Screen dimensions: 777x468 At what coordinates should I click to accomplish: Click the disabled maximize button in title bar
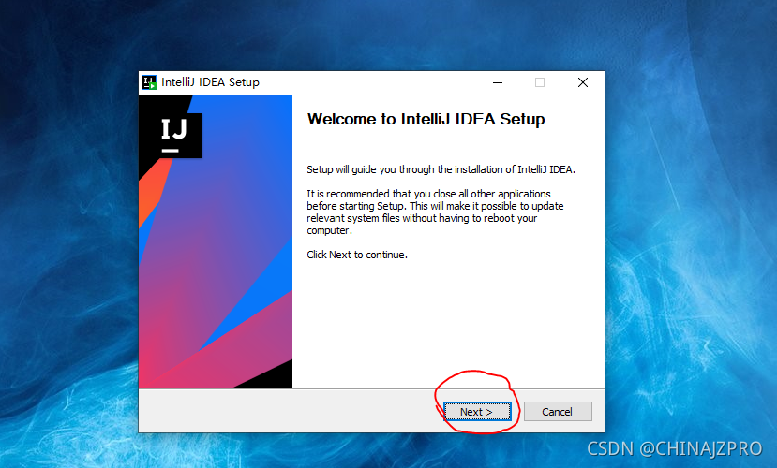[540, 82]
